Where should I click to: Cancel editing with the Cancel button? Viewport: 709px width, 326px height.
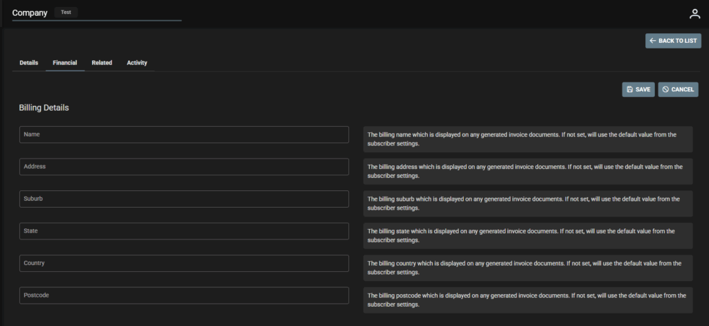[677, 89]
